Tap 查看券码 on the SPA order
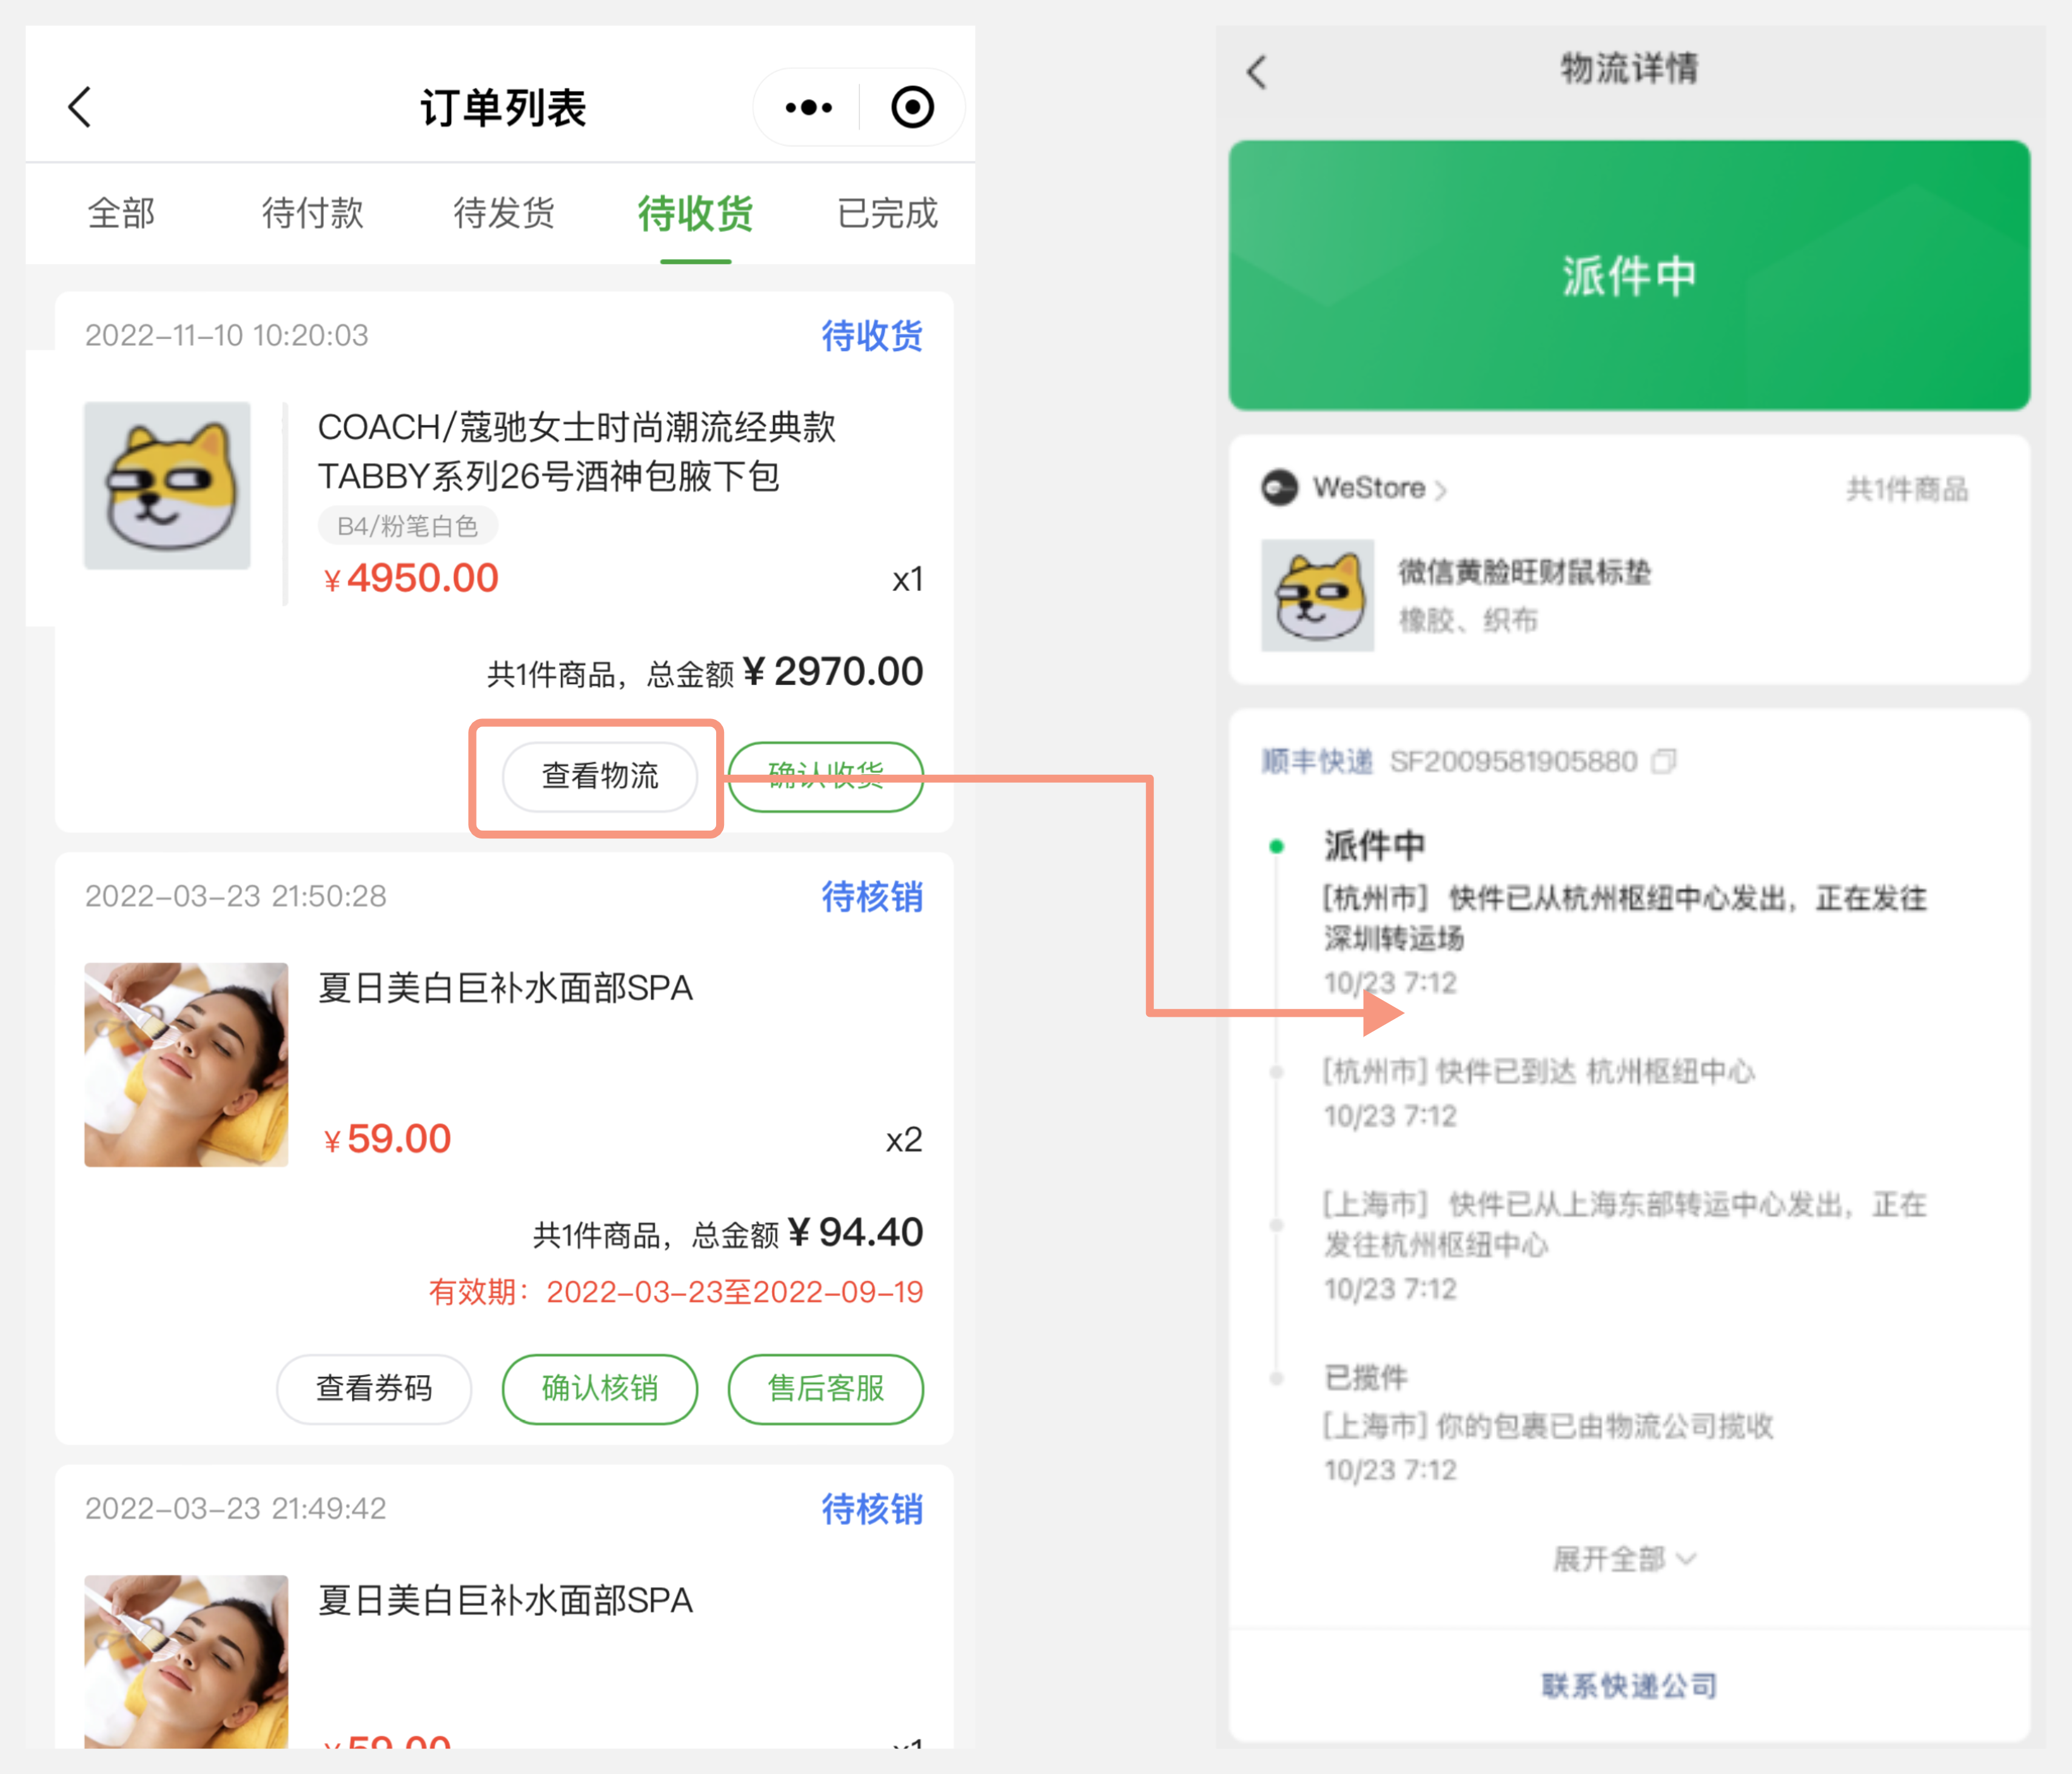The height and width of the screenshot is (1774, 2072). click(374, 1388)
